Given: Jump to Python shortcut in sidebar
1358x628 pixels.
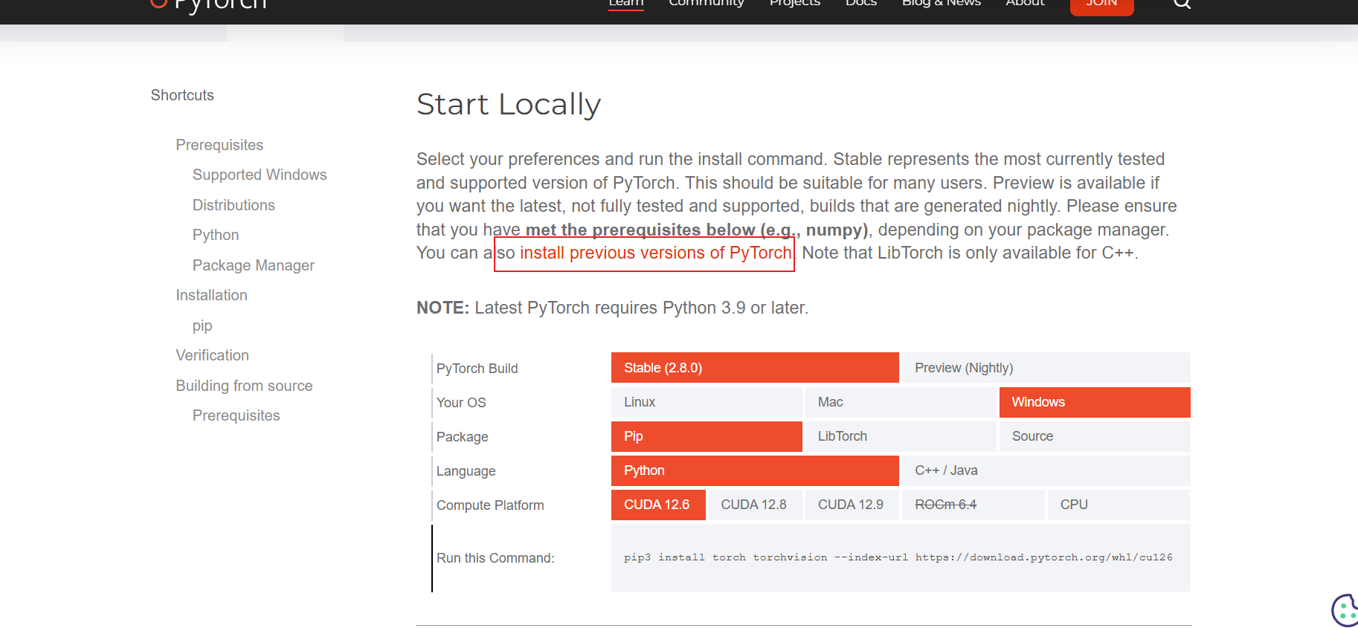Looking at the screenshot, I should pyautogui.click(x=216, y=235).
